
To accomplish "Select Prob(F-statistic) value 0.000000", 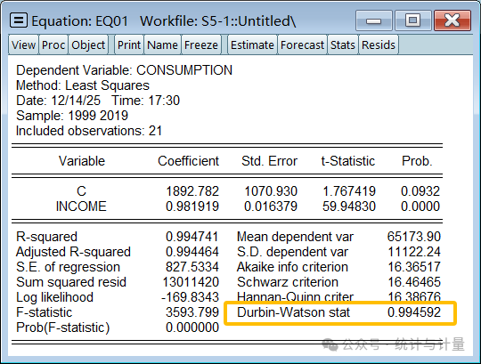I will [x=192, y=328].
